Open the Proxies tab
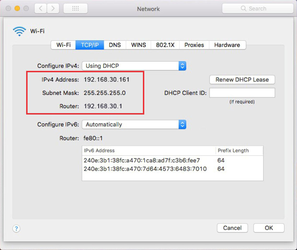 click(x=194, y=45)
